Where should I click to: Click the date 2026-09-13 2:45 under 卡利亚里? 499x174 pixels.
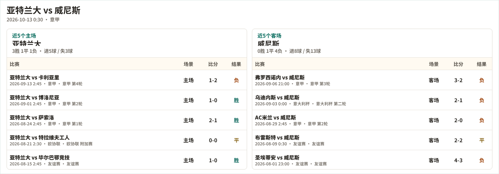pos(26,84)
